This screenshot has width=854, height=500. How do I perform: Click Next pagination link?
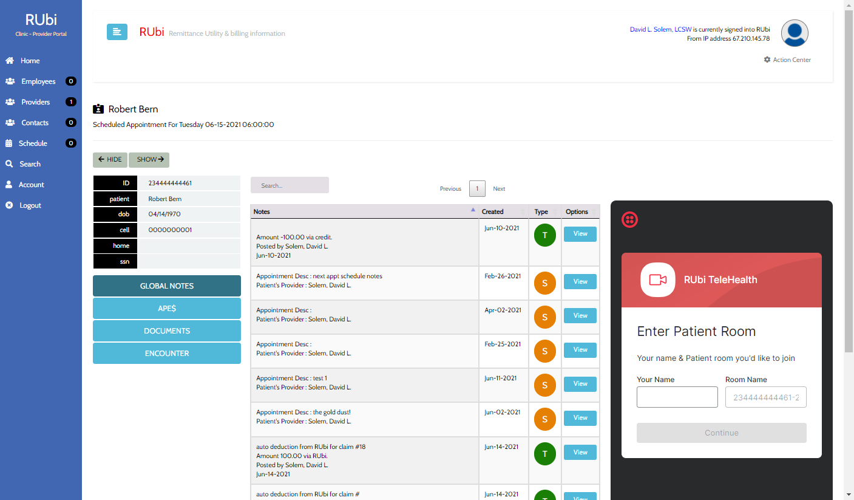(x=499, y=189)
